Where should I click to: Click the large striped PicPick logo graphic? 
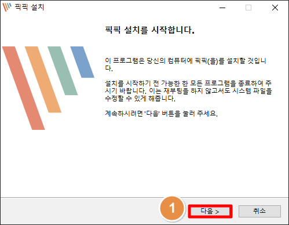(x=48, y=88)
